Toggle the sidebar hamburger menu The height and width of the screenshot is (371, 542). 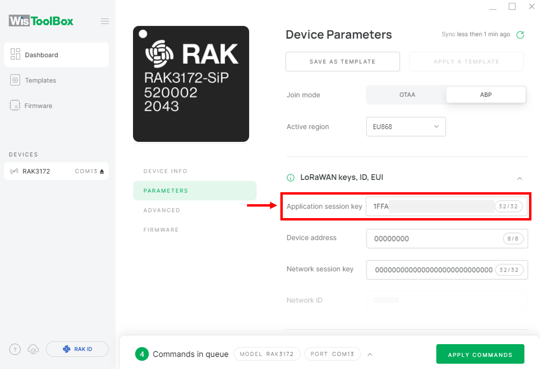point(105,22)
